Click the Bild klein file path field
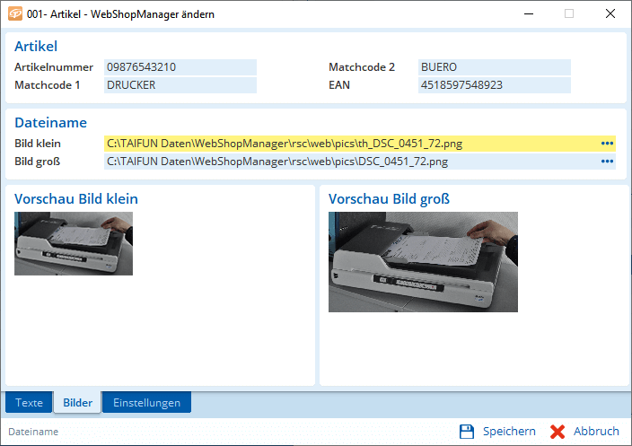The height and width of the screenshot is (446, 632). point(350,144)
